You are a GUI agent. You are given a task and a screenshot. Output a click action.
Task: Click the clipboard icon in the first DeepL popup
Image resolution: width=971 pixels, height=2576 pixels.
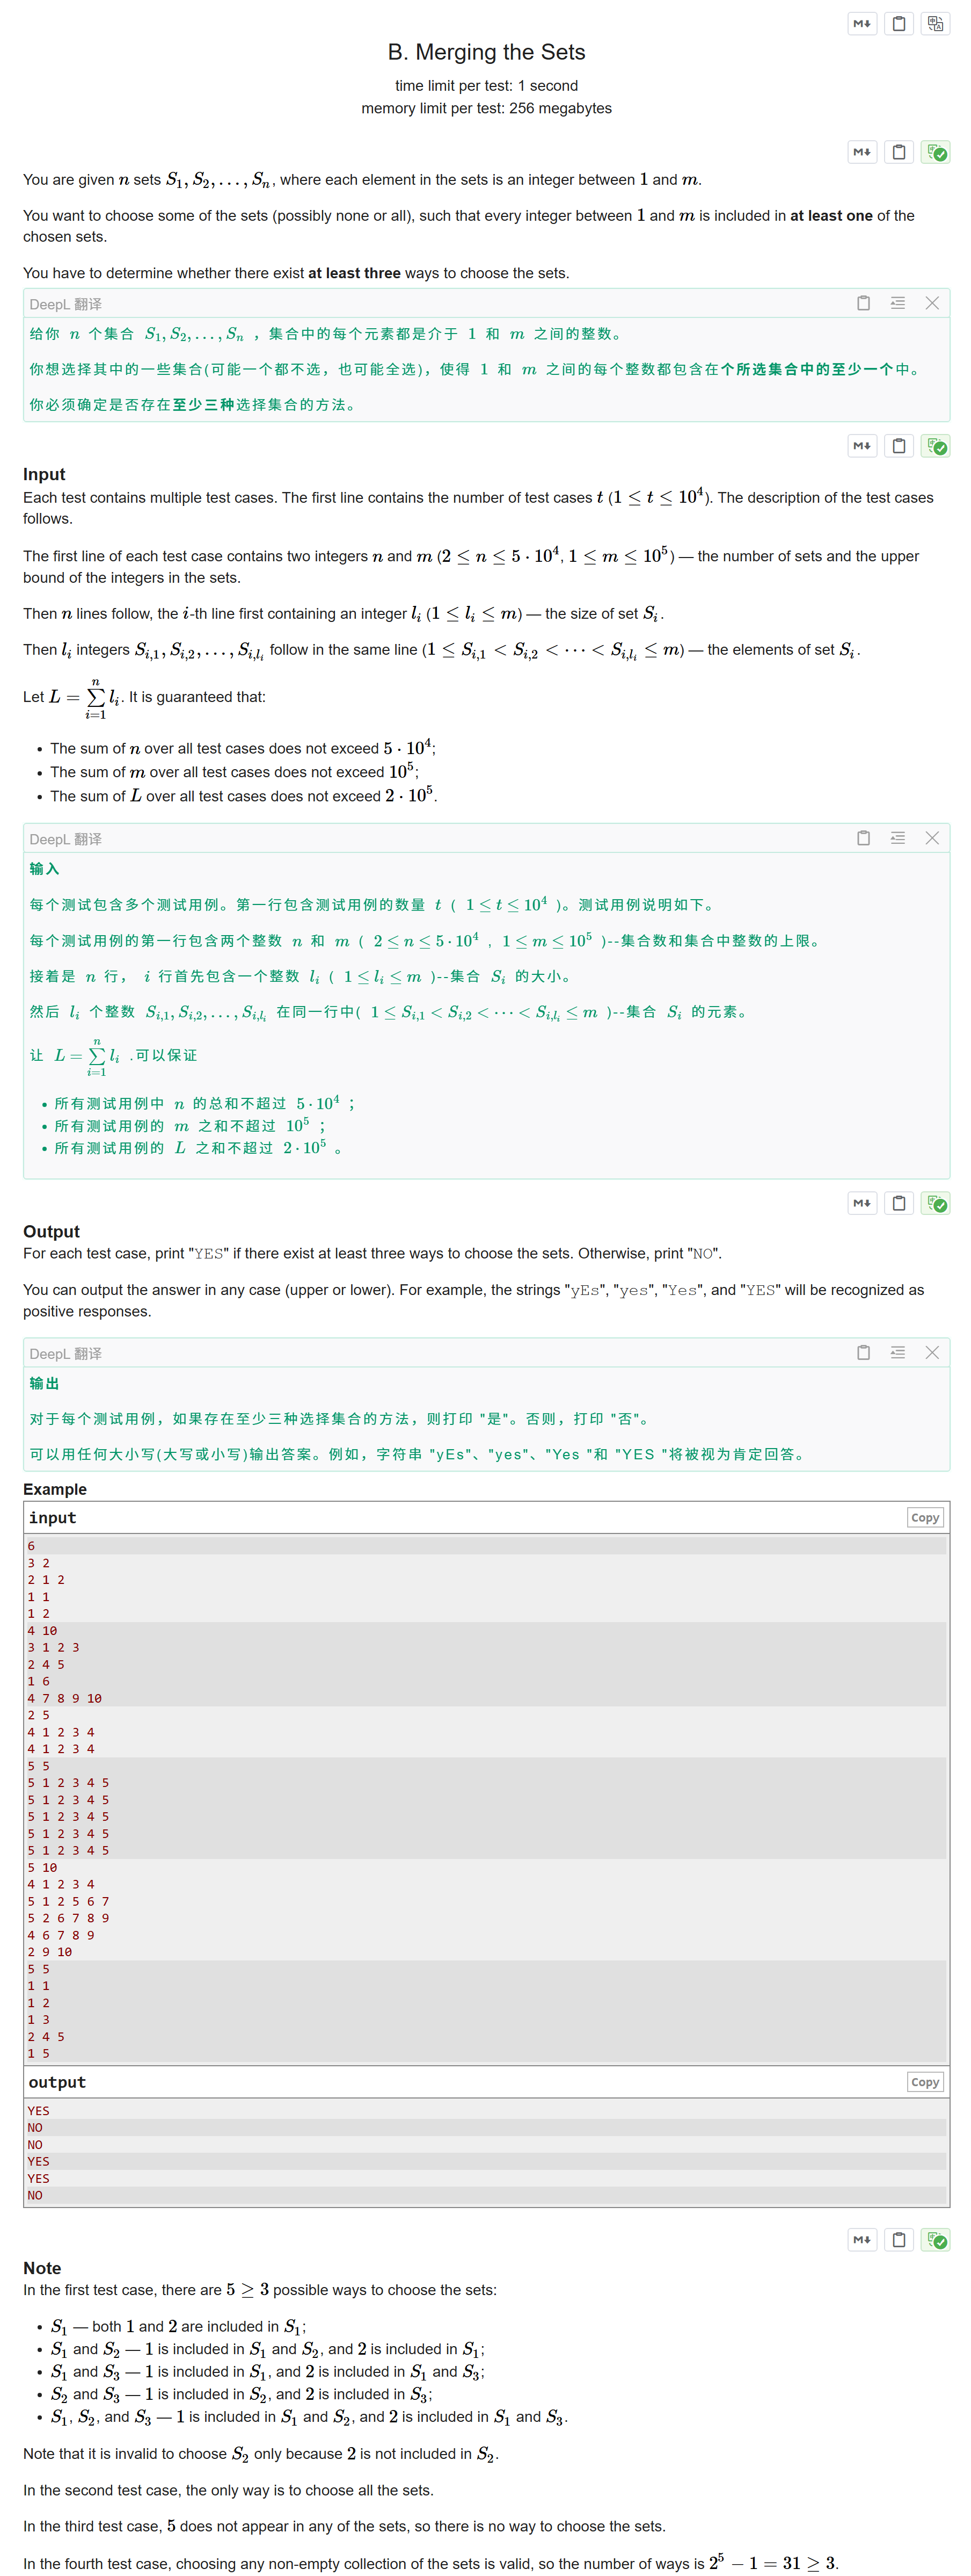863,303
